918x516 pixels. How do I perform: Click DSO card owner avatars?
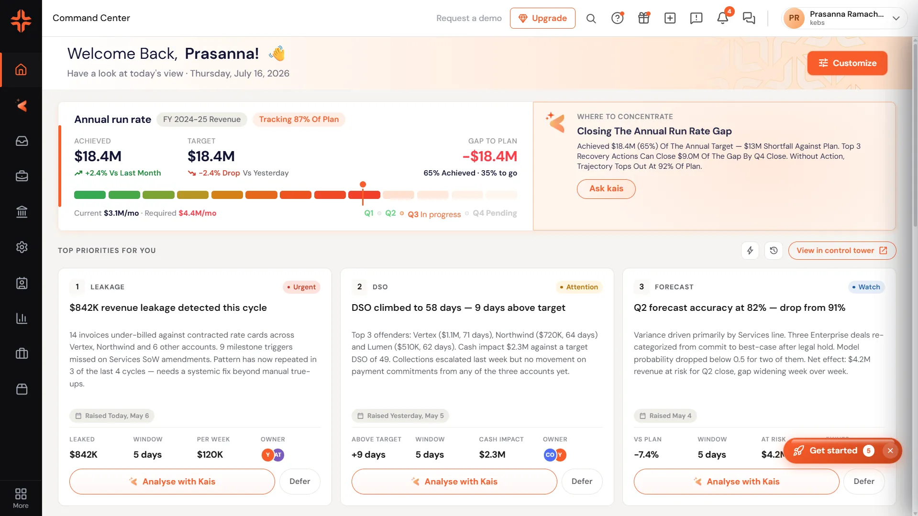pyautogui.click(x=555, y=455)
